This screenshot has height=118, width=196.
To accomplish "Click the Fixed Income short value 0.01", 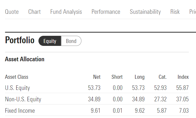I will 117,111.
